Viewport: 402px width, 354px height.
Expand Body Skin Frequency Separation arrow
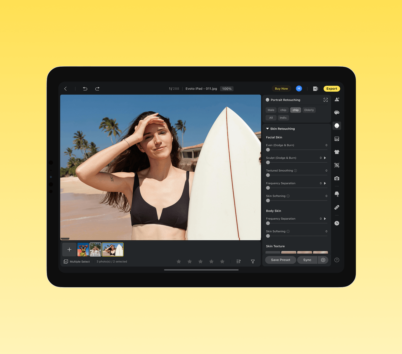325,219
